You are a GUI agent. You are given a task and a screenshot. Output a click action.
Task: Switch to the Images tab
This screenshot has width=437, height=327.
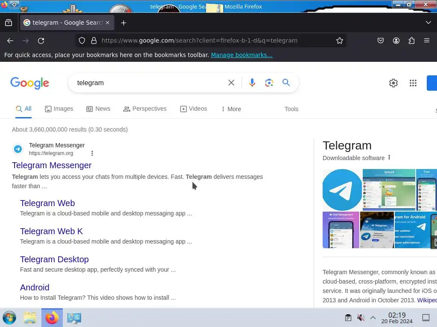click(x=59, y=109)
